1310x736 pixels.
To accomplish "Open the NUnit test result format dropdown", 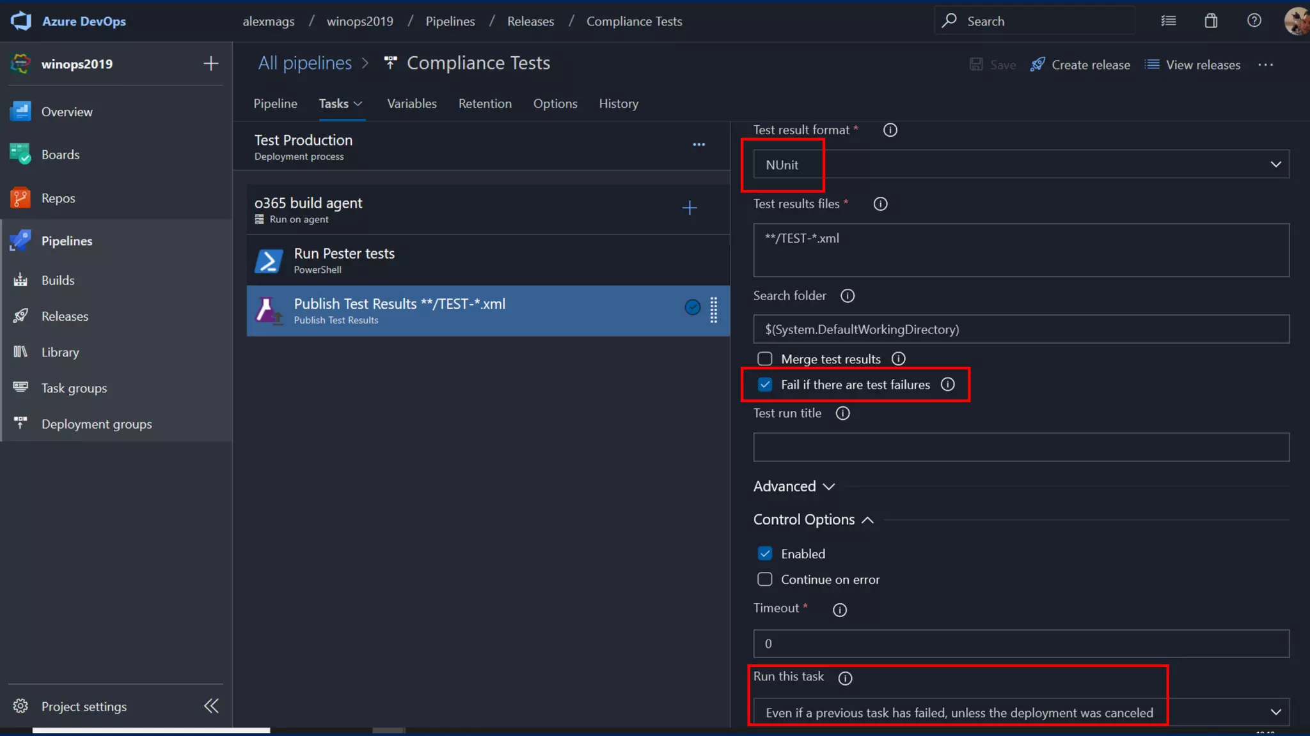I will pyautogui.click(x=1021, y=165).
